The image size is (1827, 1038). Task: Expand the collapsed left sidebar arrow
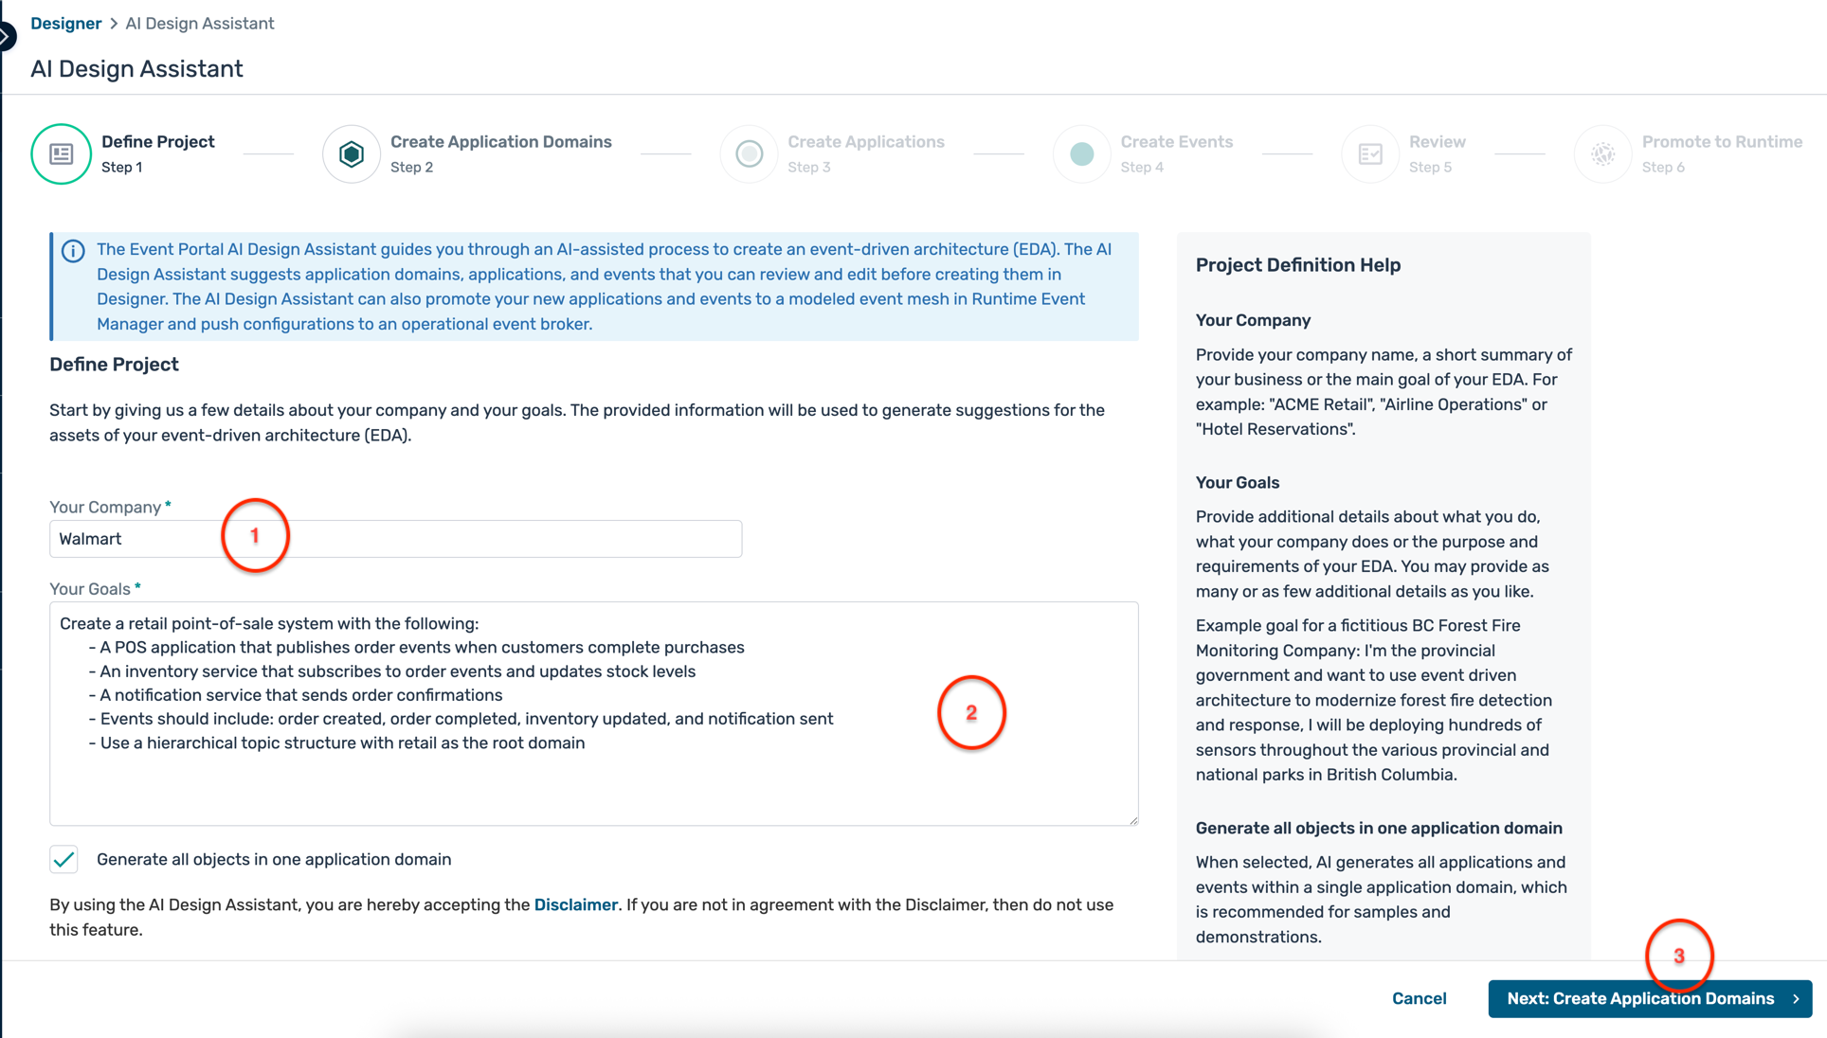click(x=6, y=37)
